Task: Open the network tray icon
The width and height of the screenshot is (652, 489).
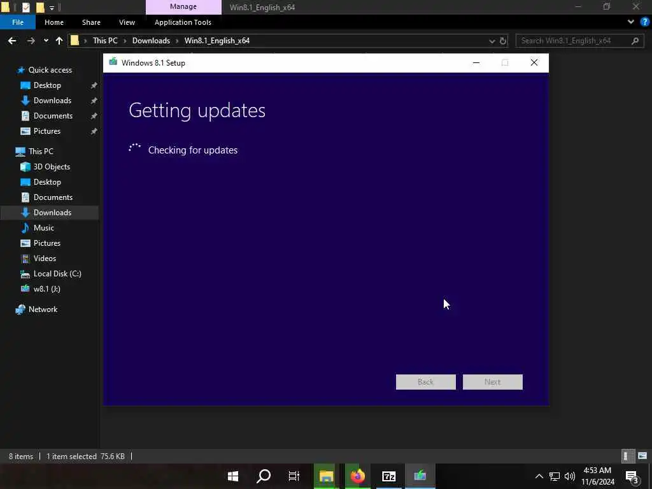Action: pos(555,476)
